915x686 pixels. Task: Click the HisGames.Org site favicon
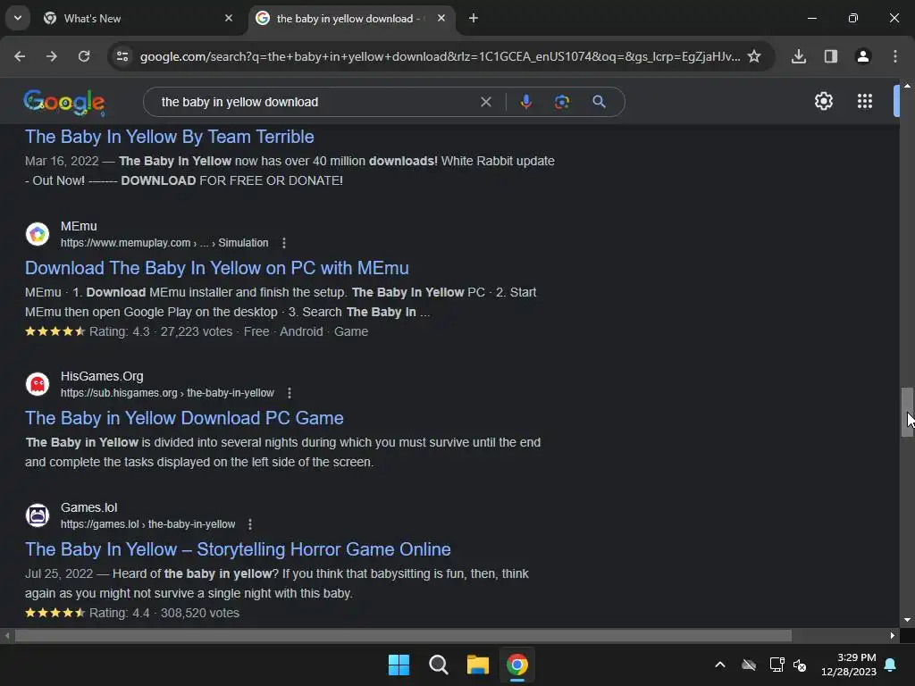click(38, 384)
